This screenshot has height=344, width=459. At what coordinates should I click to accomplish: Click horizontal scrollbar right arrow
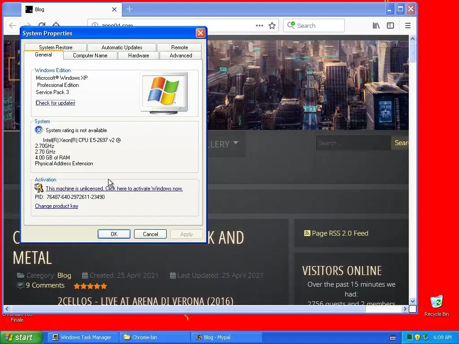405,309
